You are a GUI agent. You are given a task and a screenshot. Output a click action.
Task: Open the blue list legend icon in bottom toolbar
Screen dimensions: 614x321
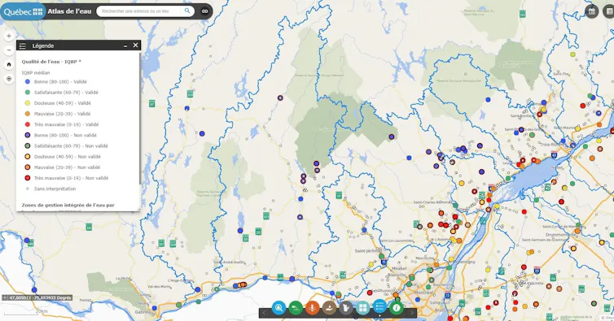click(379, 307)
